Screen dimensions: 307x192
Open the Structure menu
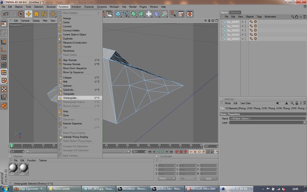51,7
